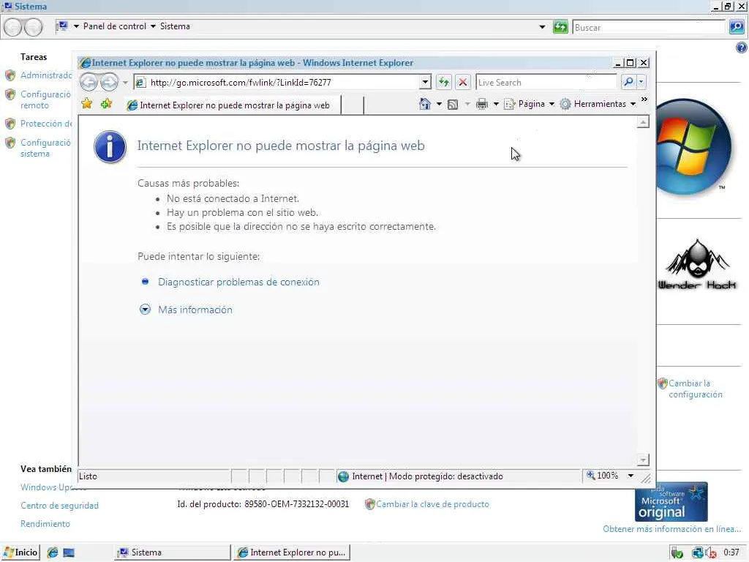This screenshot has height=562, width=749.
Task: Click Obtener más información en línea
Action: pyautogui.click(x=671, y=529)
